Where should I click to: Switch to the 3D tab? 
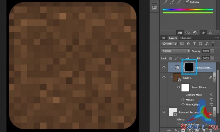click(163, 38)
